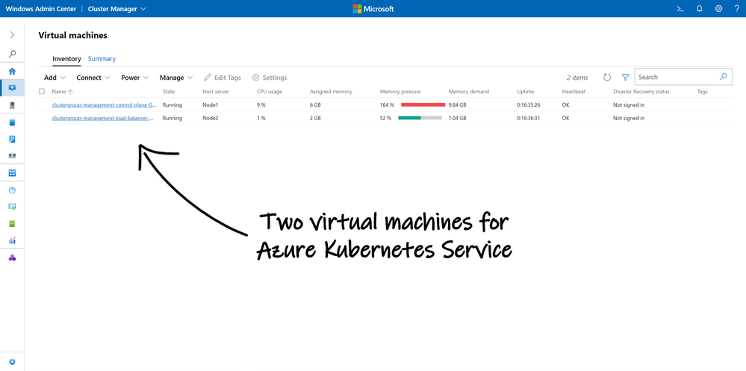
Task: Click the search magnifier in search box
Action: click(x=723, y=77)
